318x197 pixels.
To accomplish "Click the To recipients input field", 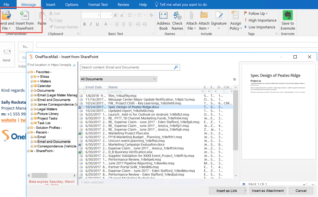I will coord(177,45).
